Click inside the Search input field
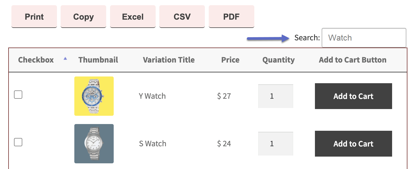The width and height of the screenshot is (418, 169). [x=364, y=38]
